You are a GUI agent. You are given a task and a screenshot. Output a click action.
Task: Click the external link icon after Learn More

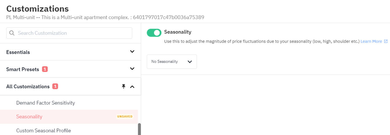click(386, 41)
